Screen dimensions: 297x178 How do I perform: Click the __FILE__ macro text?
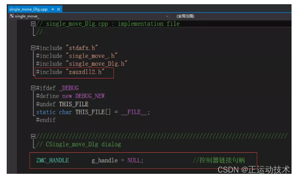(134, 112)
